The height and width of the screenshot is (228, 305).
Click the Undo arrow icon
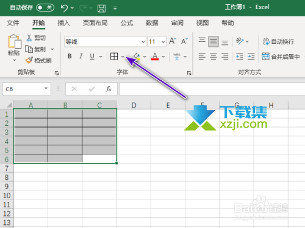(x=64, y=8)
